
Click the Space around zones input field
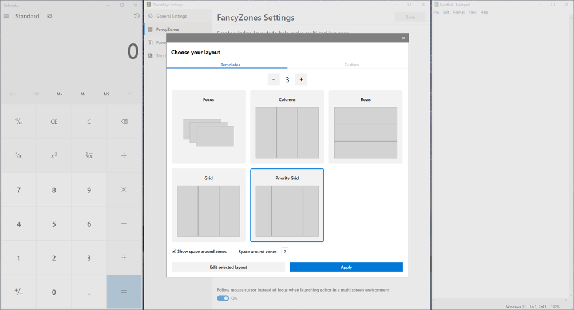coord(284,252)
